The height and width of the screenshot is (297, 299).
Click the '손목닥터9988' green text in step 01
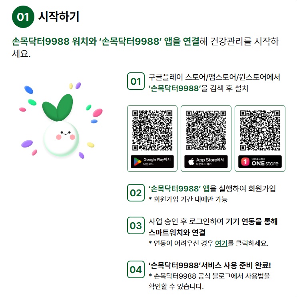pos(174,88)
